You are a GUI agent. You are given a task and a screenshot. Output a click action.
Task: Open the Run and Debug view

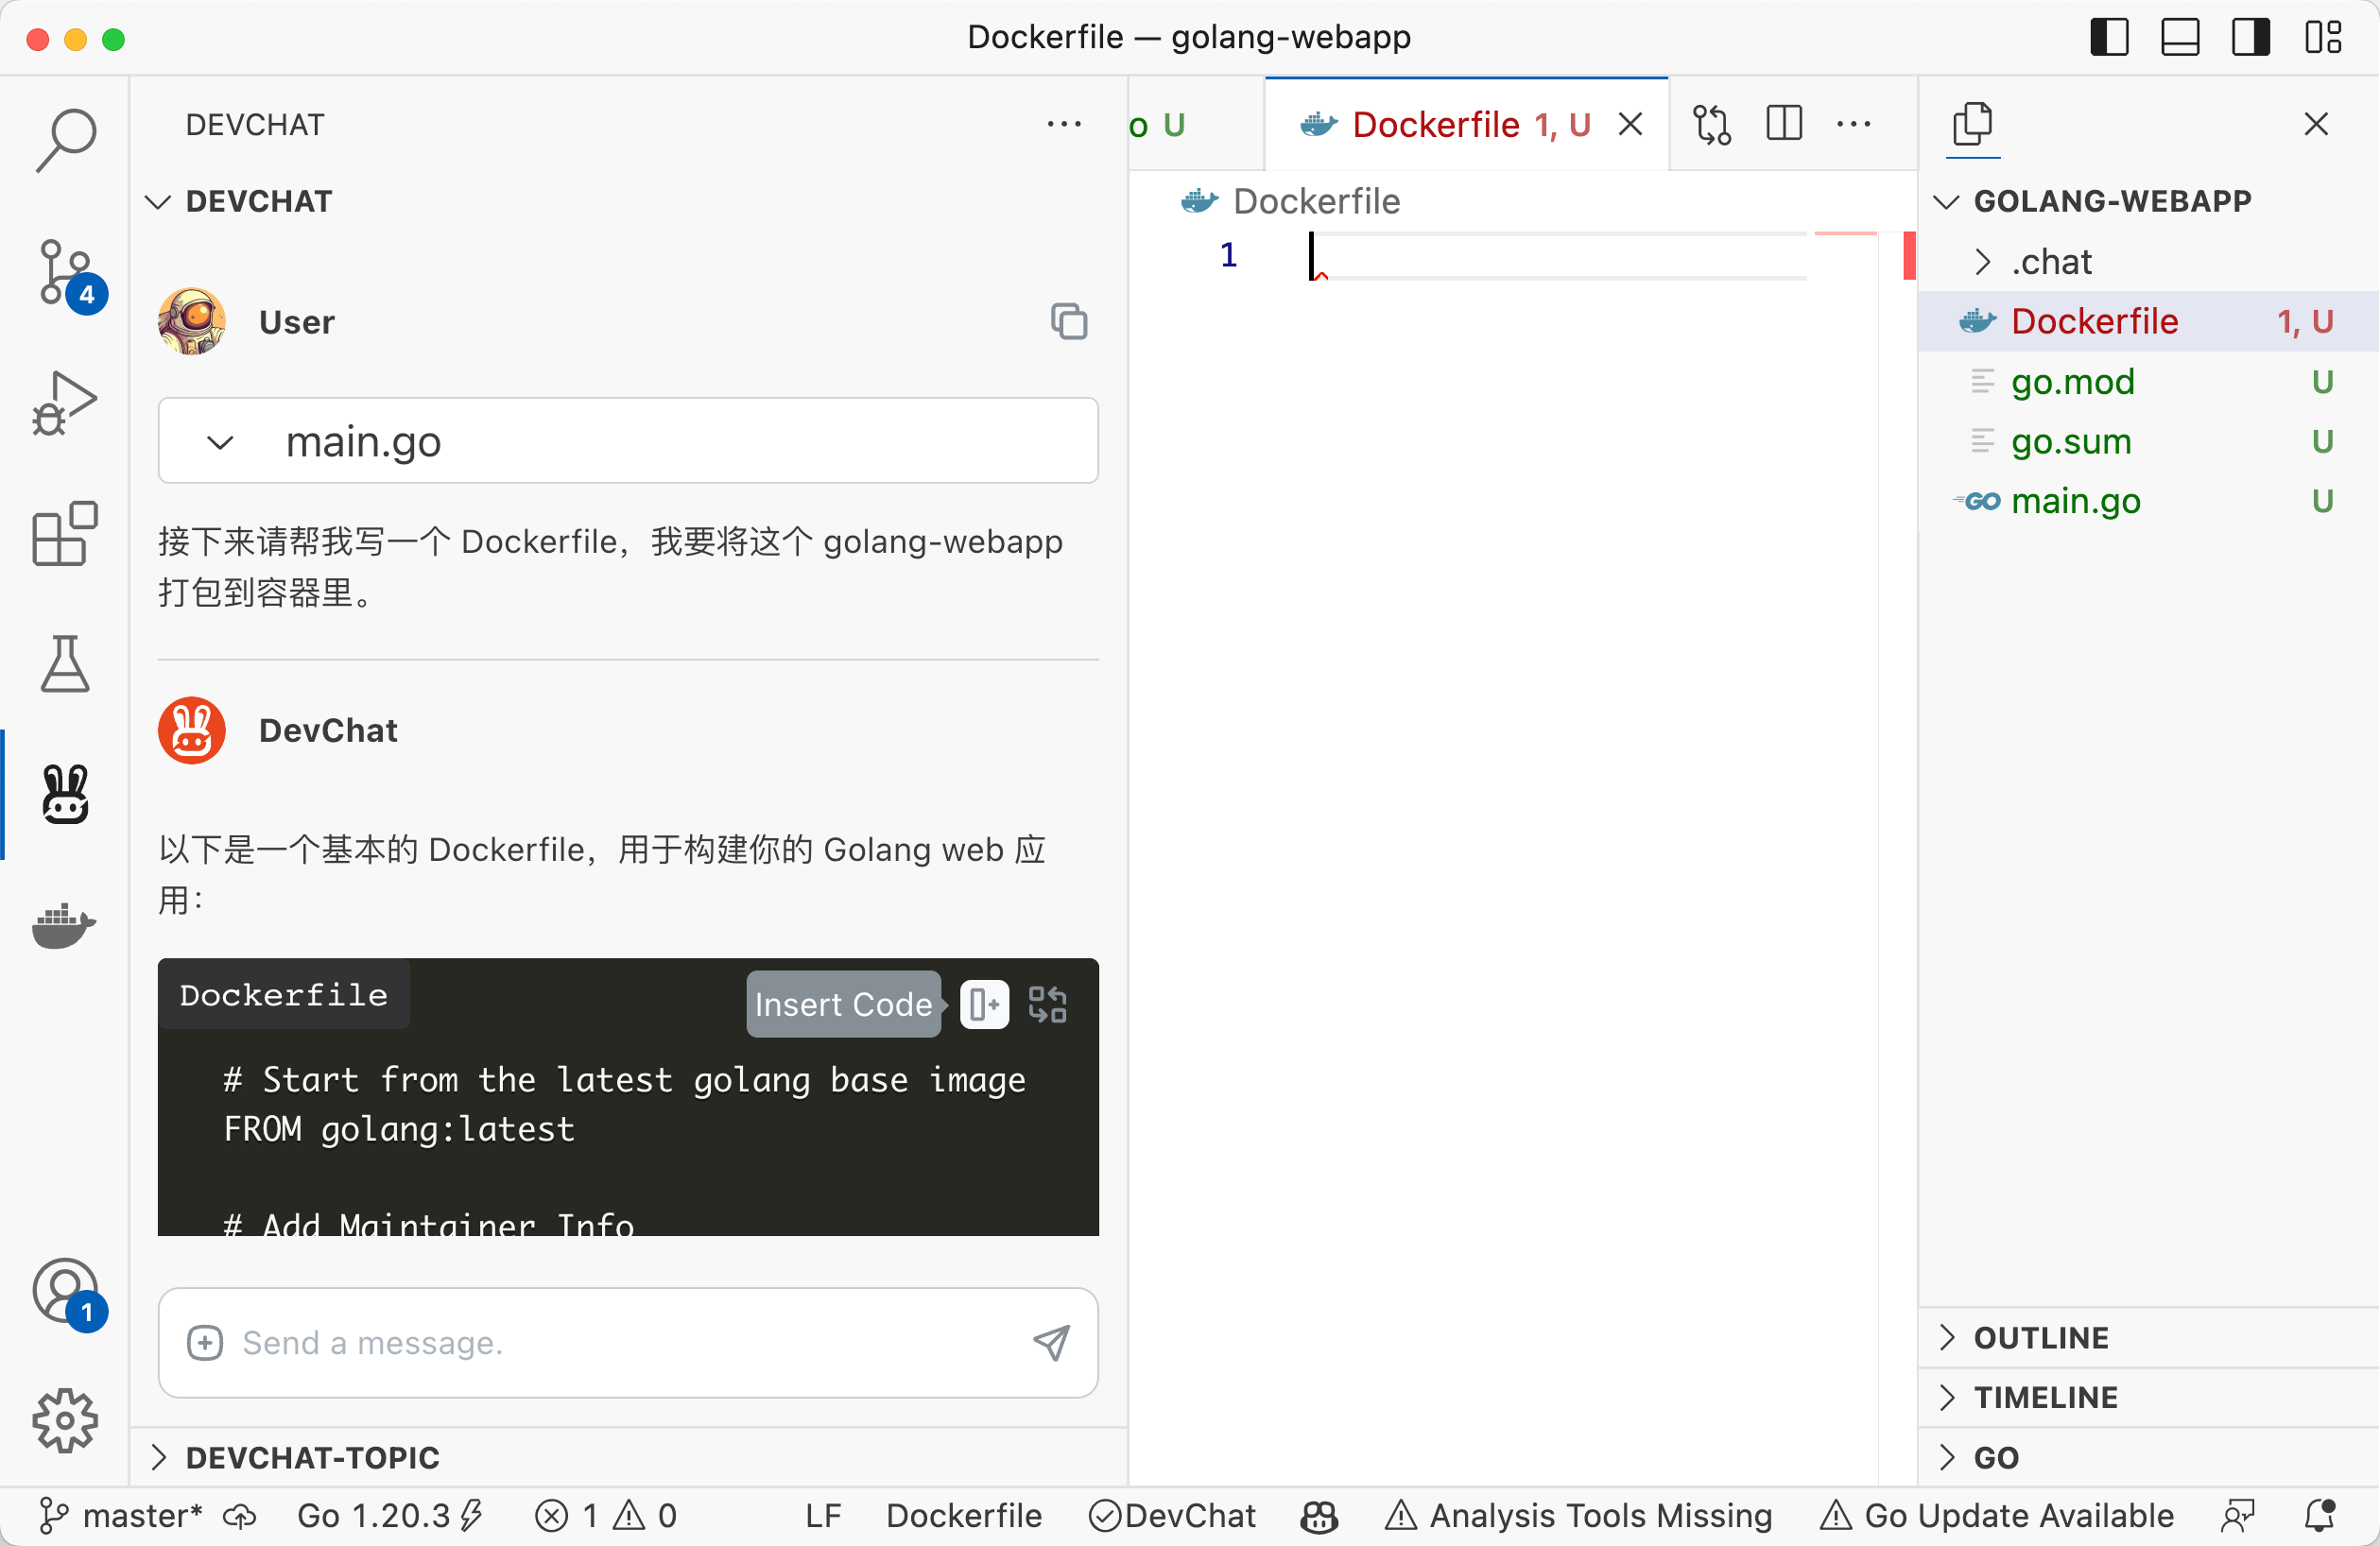tap(64, 402)
